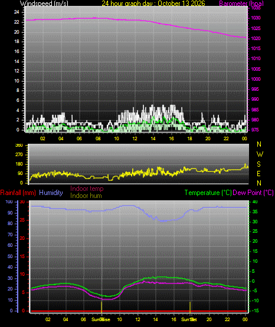Click the Rainfall (mm) legend label
Image resolution: width=275 pixels, height=327 pixels.
18,193
